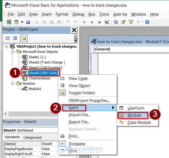Expand the Insert submenu in context menu

click(x=88, y=108)
